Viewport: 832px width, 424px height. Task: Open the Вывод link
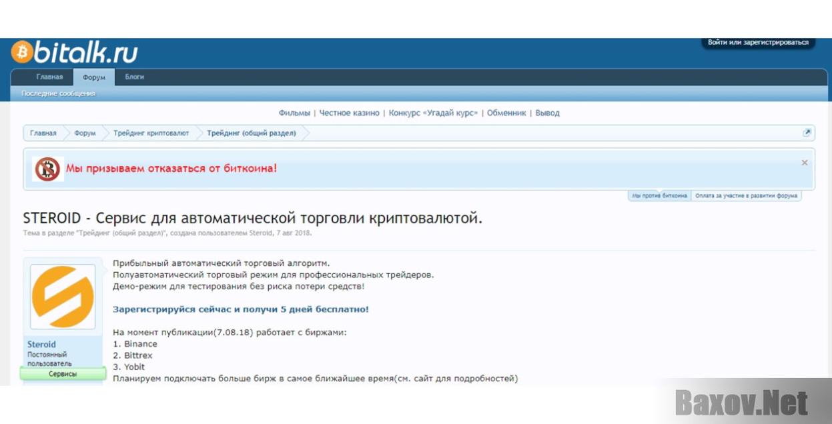tap(547, 113)
